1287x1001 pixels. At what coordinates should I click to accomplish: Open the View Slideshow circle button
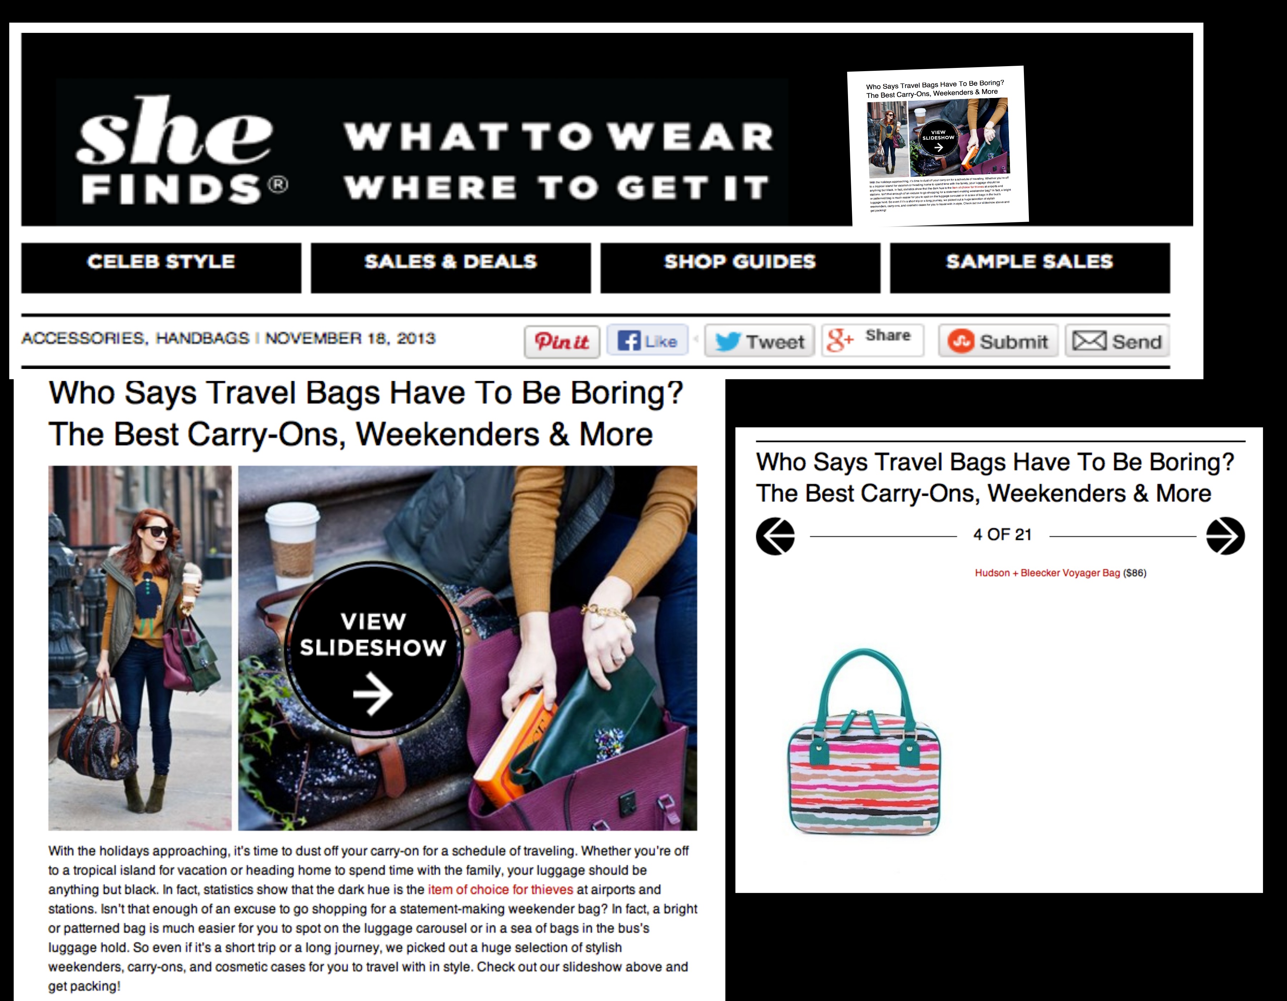coord(373,650)
